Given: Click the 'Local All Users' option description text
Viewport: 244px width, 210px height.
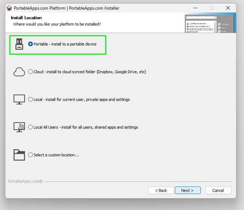Looking at the screenshot, I should 86,127.
